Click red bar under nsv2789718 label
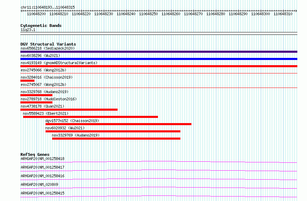307x201 pixels. [37, 102]
